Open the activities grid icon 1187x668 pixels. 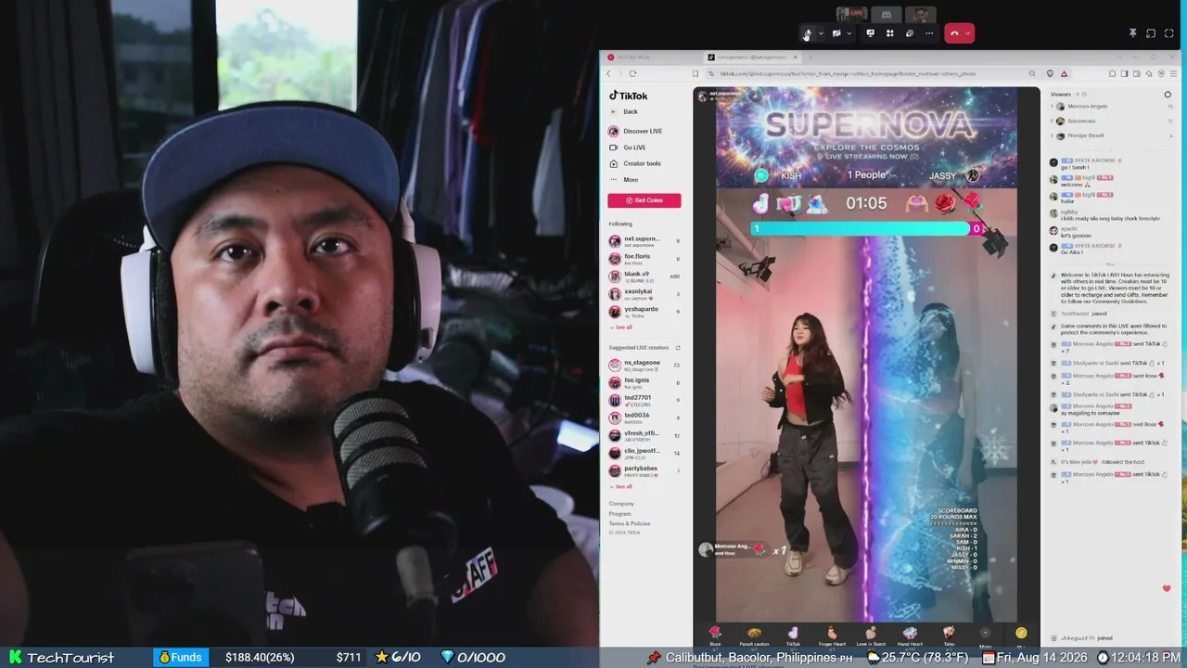889,33
